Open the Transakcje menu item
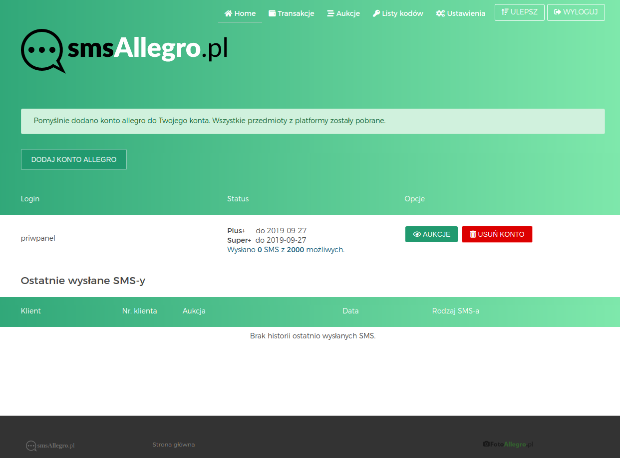 [x=292, y=13]
